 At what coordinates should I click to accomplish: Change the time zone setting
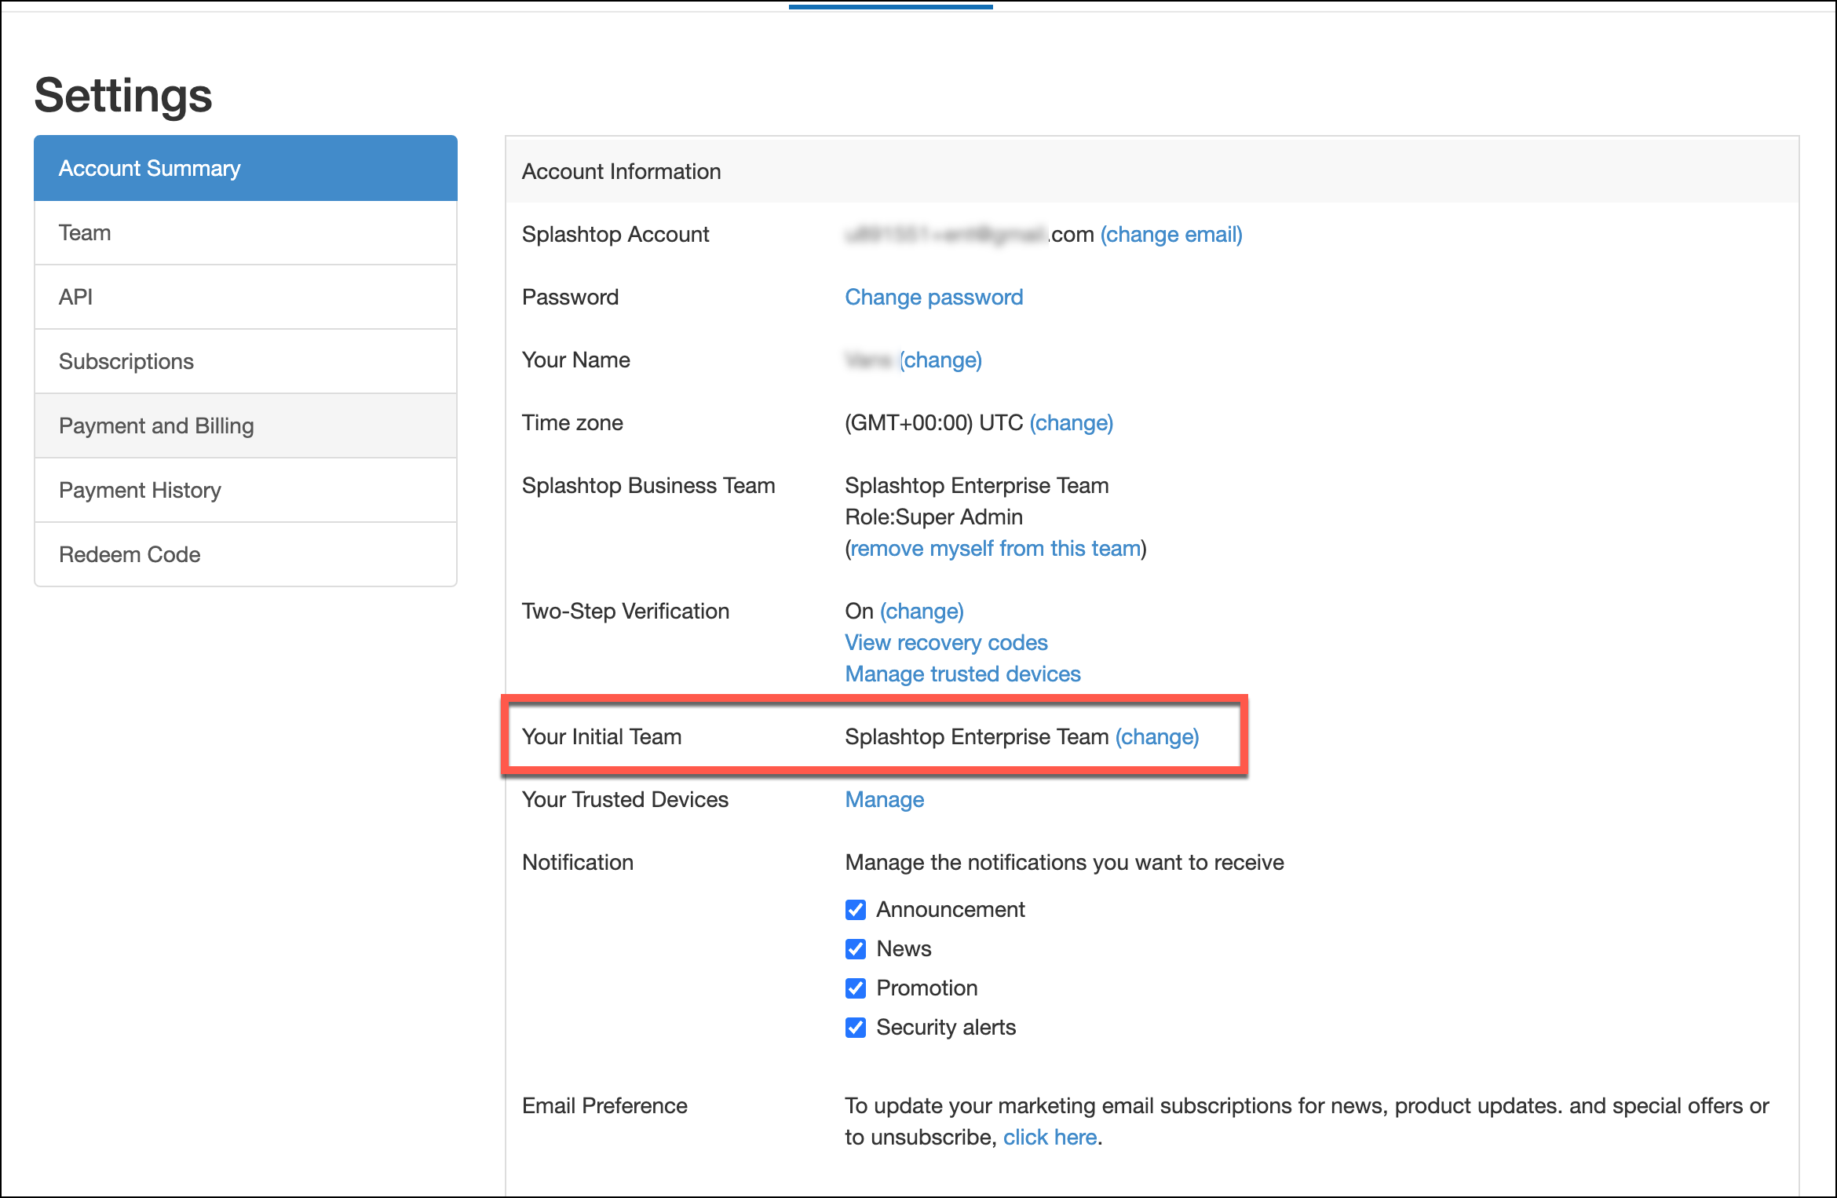click(1071, 423)
